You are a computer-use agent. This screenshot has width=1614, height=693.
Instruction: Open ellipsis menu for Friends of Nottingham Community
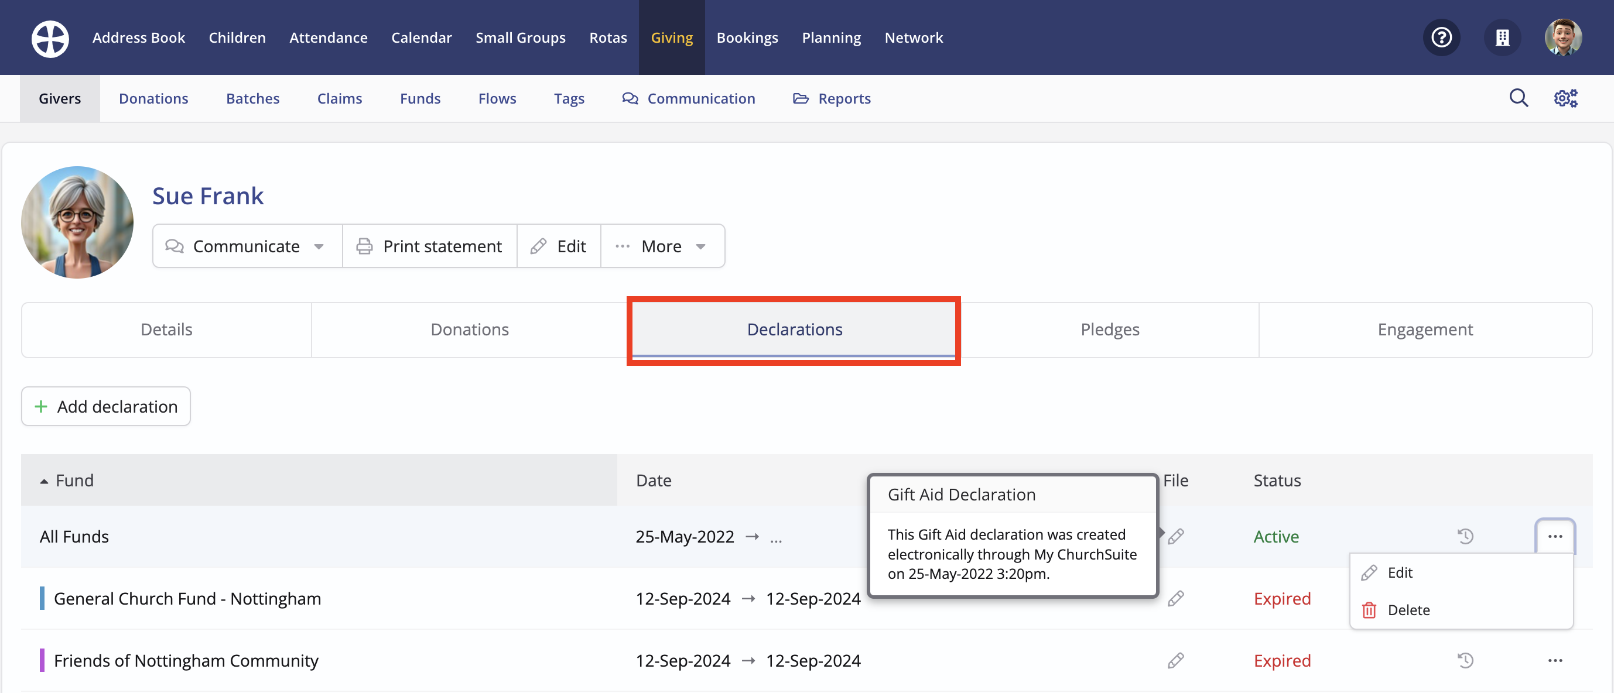tap(1554, 660)
